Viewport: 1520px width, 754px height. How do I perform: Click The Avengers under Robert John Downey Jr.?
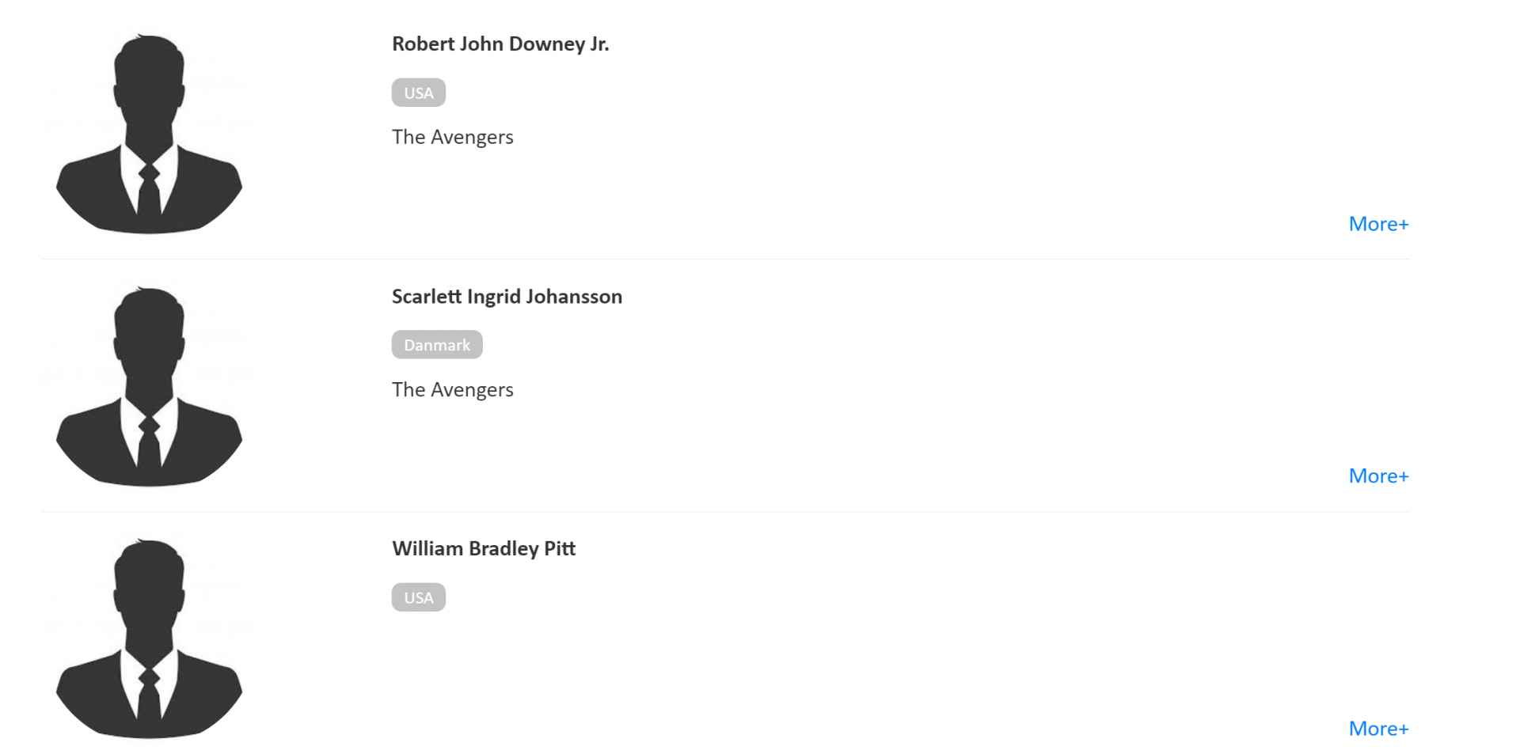click(x=453, y=138)
